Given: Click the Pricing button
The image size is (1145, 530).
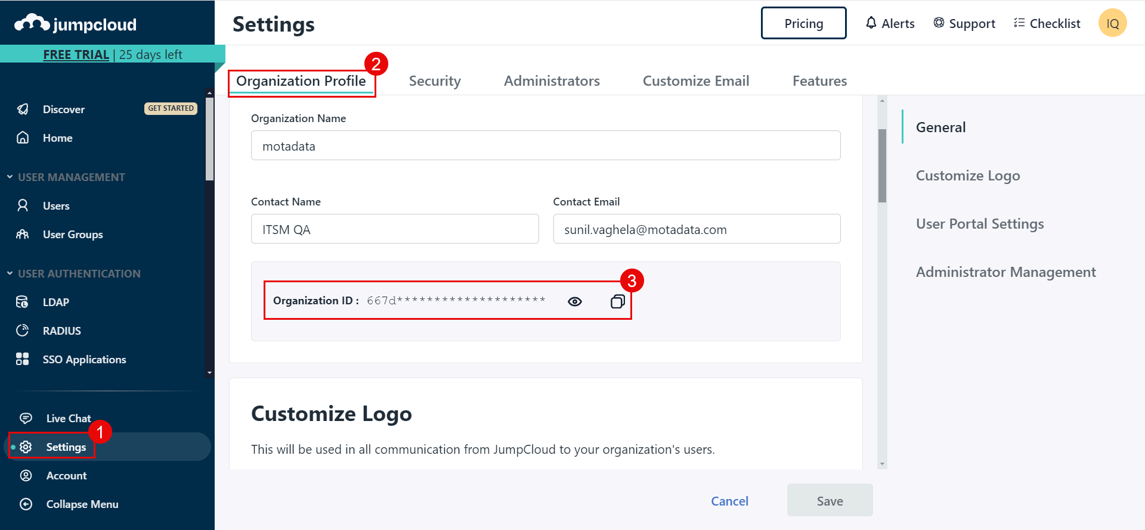Looking at the screenshot, I should 803,23.
